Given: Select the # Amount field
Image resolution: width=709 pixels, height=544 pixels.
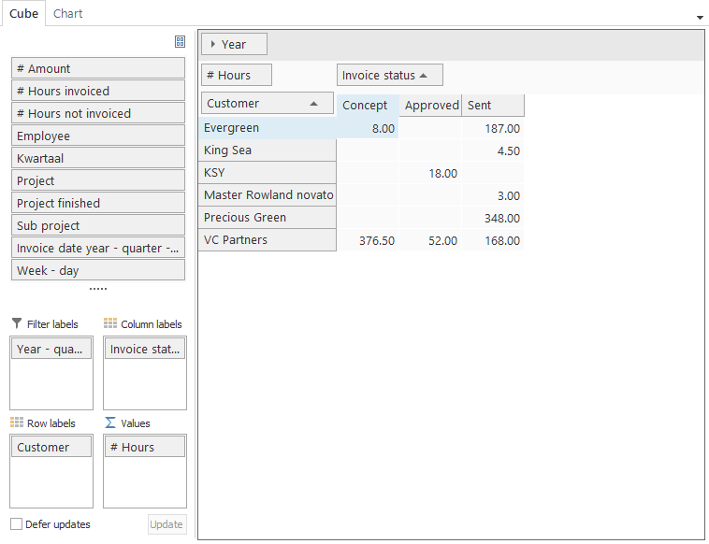Looking at the screenshot, I should 98,68.
